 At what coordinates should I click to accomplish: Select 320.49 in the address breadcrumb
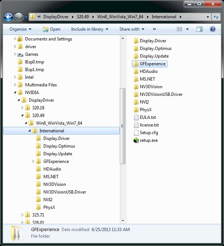83,17
